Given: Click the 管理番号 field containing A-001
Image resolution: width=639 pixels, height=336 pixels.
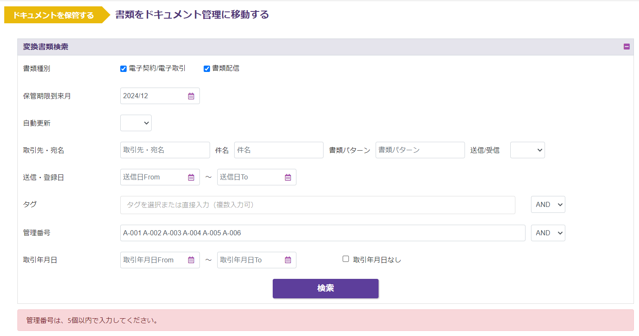Looking at the screenshot, I should (x=322, y=233).
